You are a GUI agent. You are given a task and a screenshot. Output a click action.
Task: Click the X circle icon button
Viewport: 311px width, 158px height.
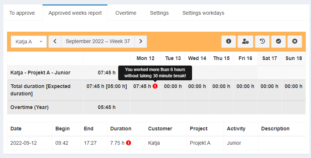(295, 42)
